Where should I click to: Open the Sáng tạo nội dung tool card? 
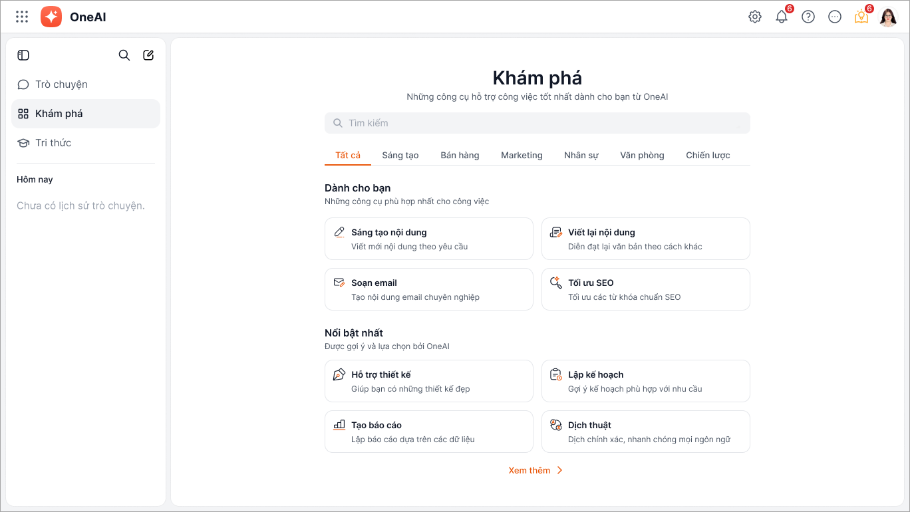coord(429,239)
